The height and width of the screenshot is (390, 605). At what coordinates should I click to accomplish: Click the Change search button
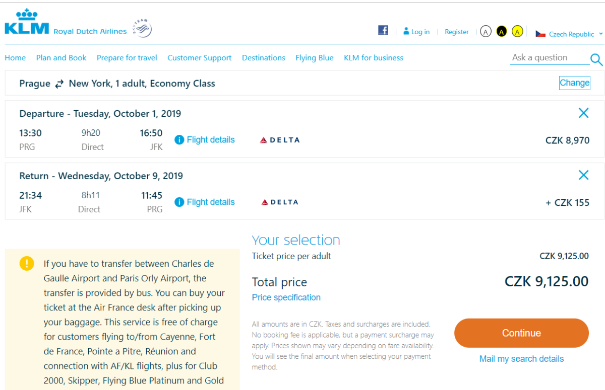coord(575,83)
